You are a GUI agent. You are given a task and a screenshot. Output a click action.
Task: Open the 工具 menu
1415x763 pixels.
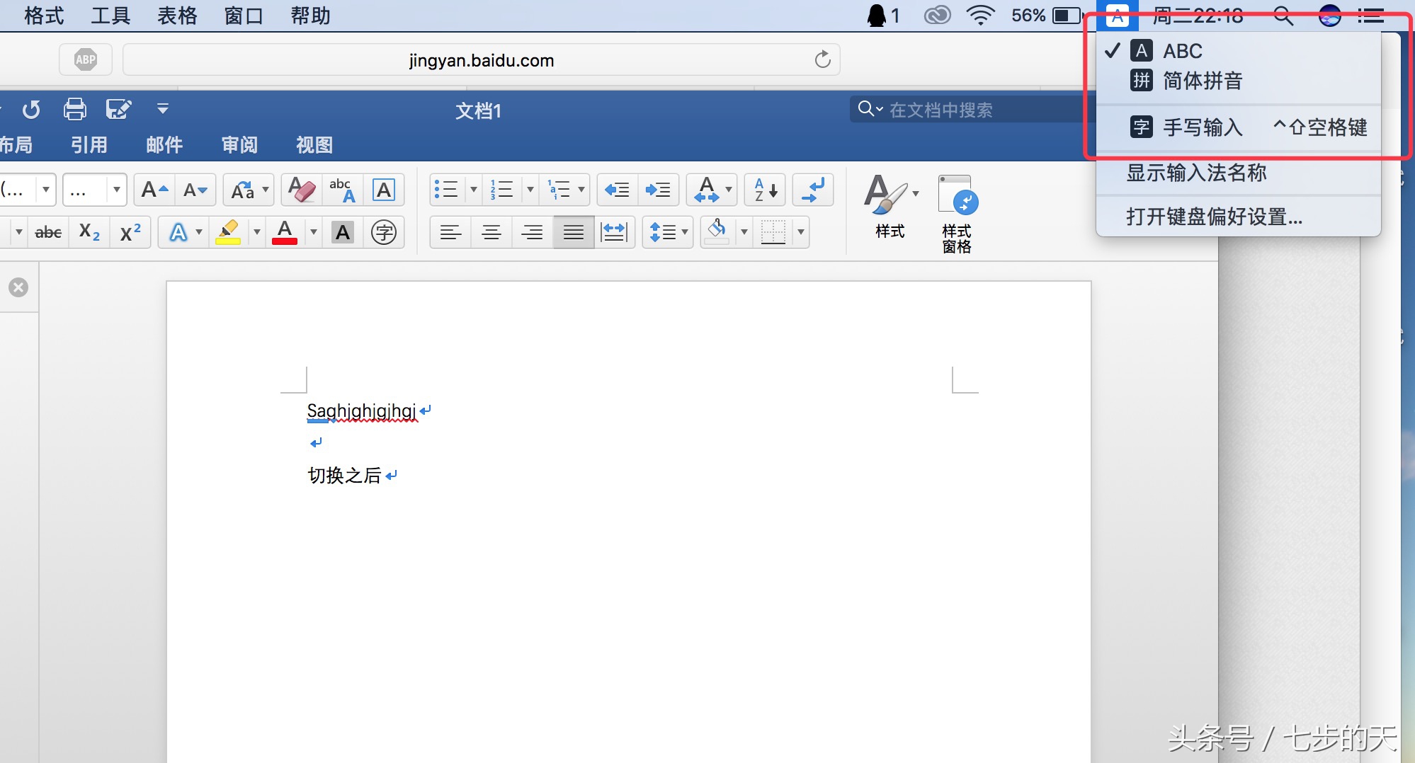click(110, 16)
